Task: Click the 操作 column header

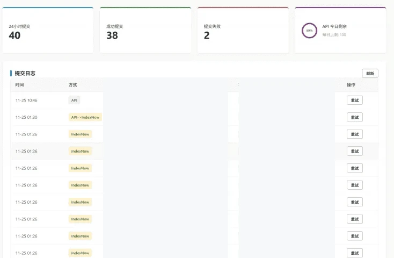Action: tap(351, 85)
